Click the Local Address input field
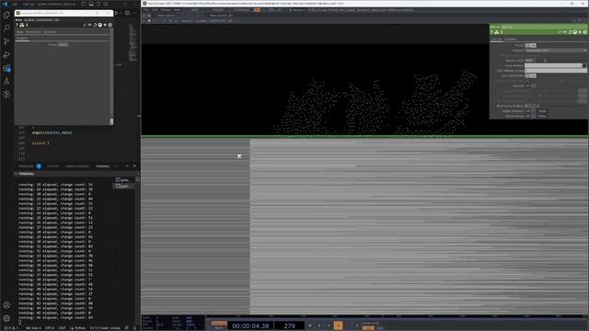The width and height of the screenshot is (589, 331). click(x=553, y=65)
